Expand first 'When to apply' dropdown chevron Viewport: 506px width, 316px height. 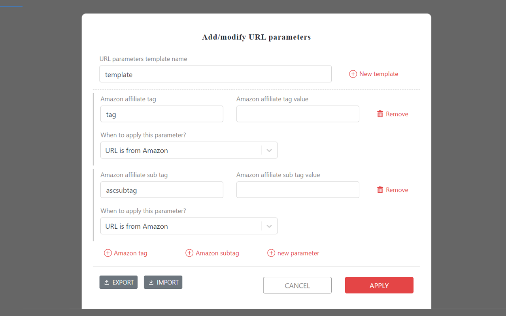269,150
